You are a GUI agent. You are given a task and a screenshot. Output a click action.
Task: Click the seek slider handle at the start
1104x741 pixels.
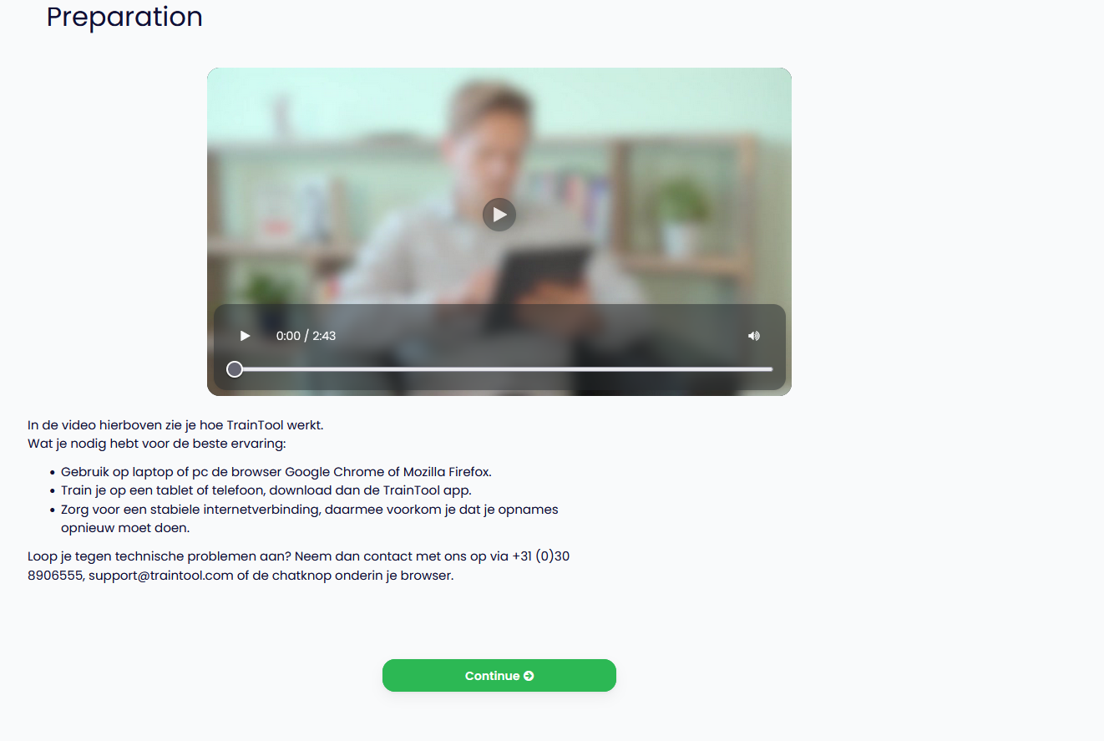click(235, 369)
